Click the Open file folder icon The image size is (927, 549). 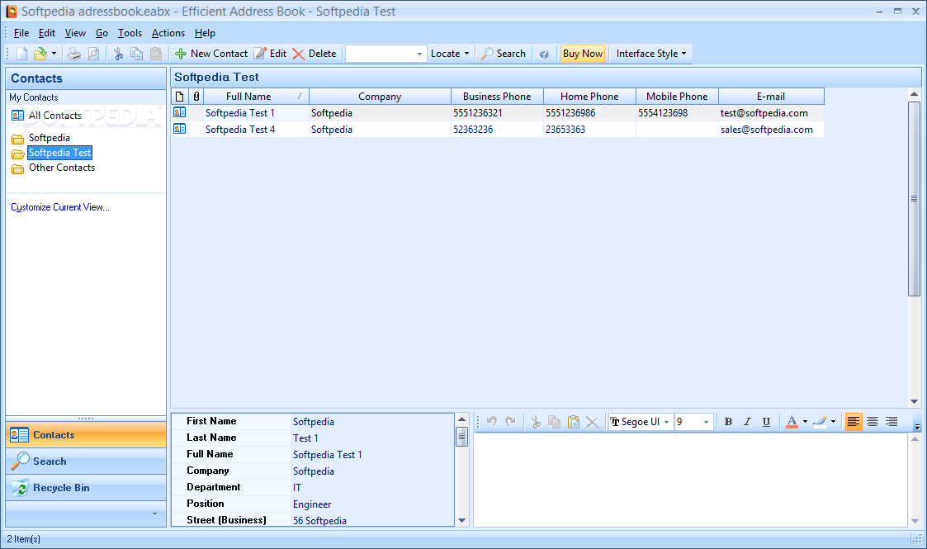(40, 54)
